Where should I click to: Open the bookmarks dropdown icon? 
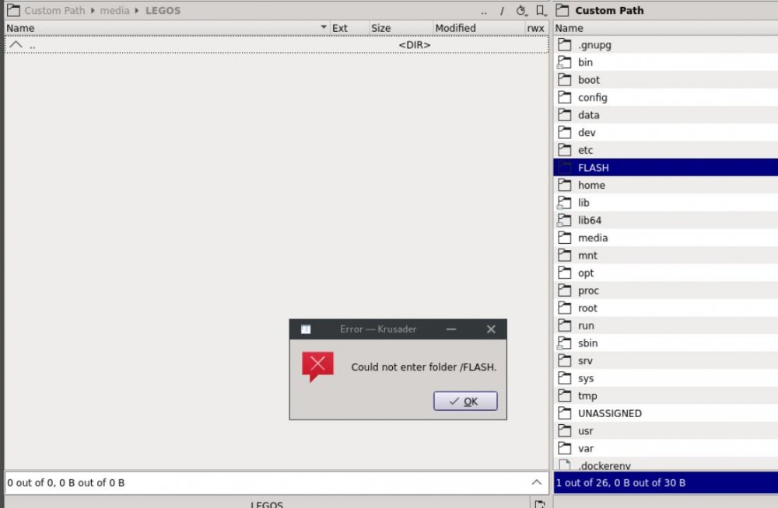(541, 11)
